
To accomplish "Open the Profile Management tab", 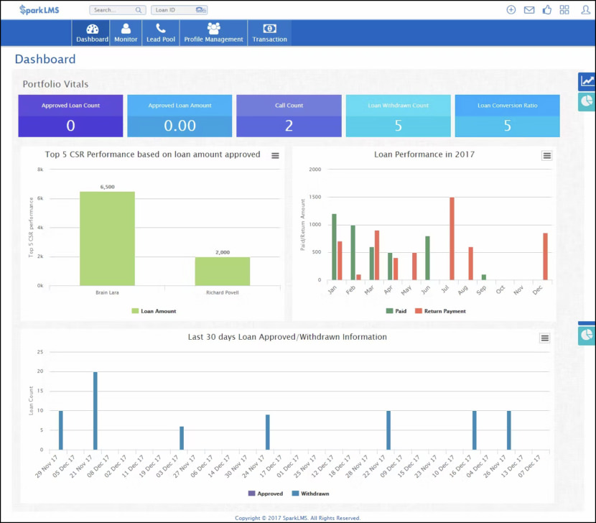I will tap(213, 33).
